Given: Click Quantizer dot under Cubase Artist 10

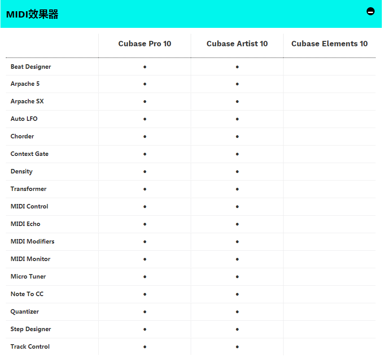Looking at the screenshot, I should coord(237,312).
